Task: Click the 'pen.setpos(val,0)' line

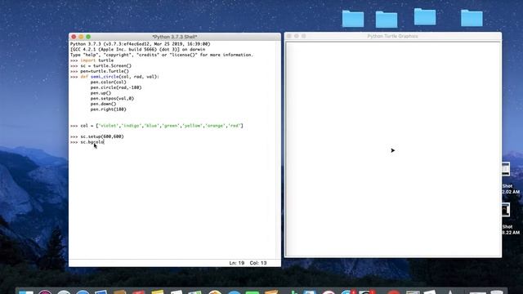Action: coord(112,98)
